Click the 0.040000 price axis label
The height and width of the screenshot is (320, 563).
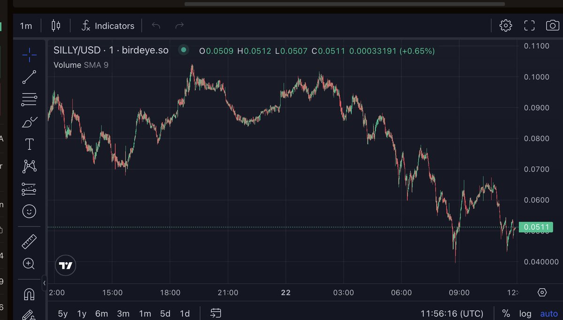click(x=541, y=262)
